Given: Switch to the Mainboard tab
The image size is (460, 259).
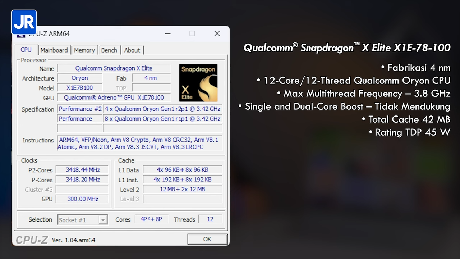Looking at the screenshot, I should click(x=54, y=50).
